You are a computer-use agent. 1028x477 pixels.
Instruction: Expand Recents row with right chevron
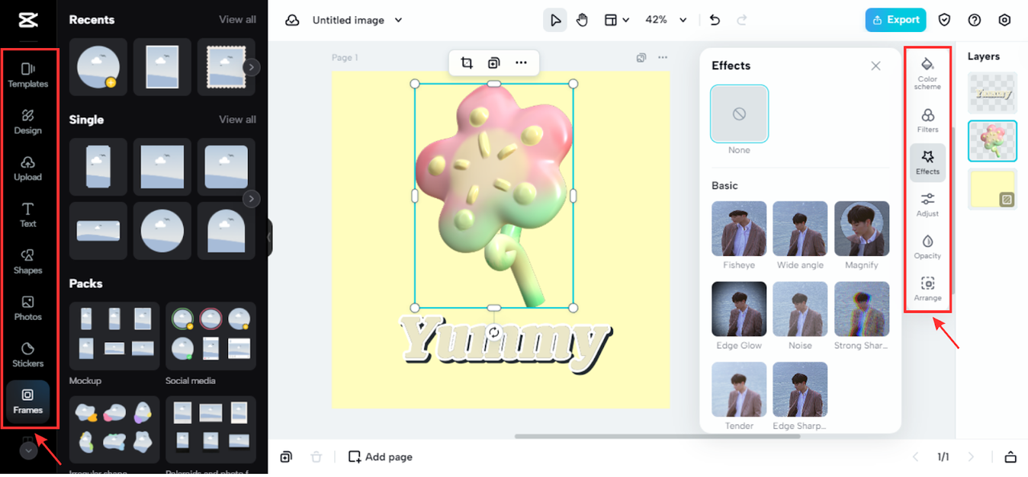(251, 67)
